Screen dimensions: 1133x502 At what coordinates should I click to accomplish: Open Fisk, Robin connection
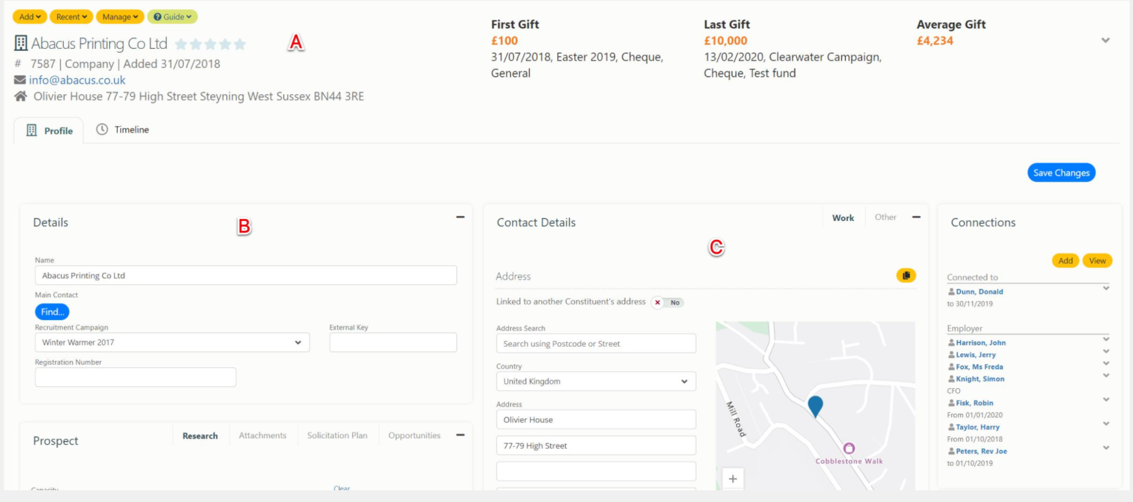[x=974, y=403]
